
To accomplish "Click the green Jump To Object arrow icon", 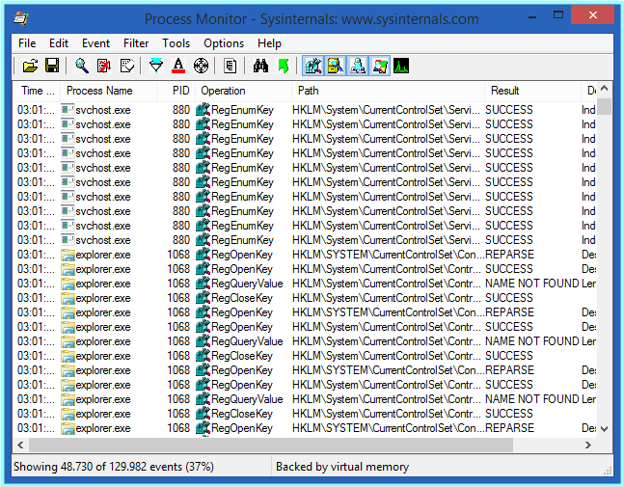I will pyautogui.click(x=283, y=66).
